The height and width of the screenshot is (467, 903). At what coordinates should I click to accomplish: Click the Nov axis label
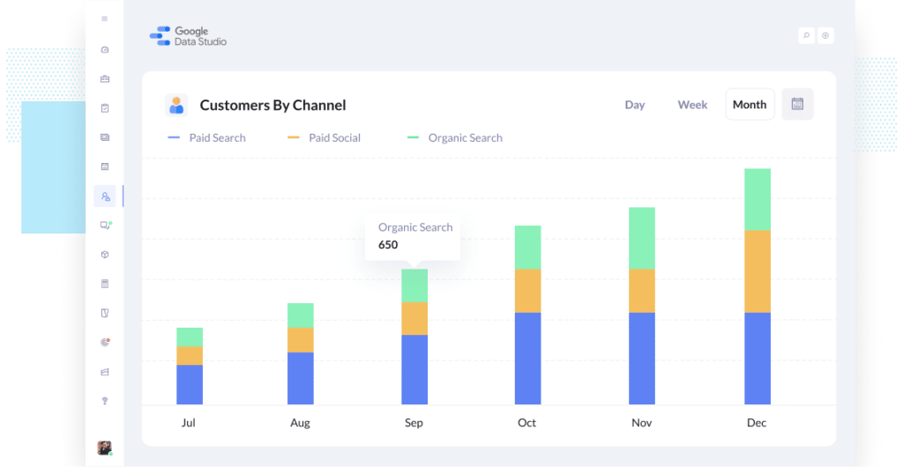[x=642, y=423]
